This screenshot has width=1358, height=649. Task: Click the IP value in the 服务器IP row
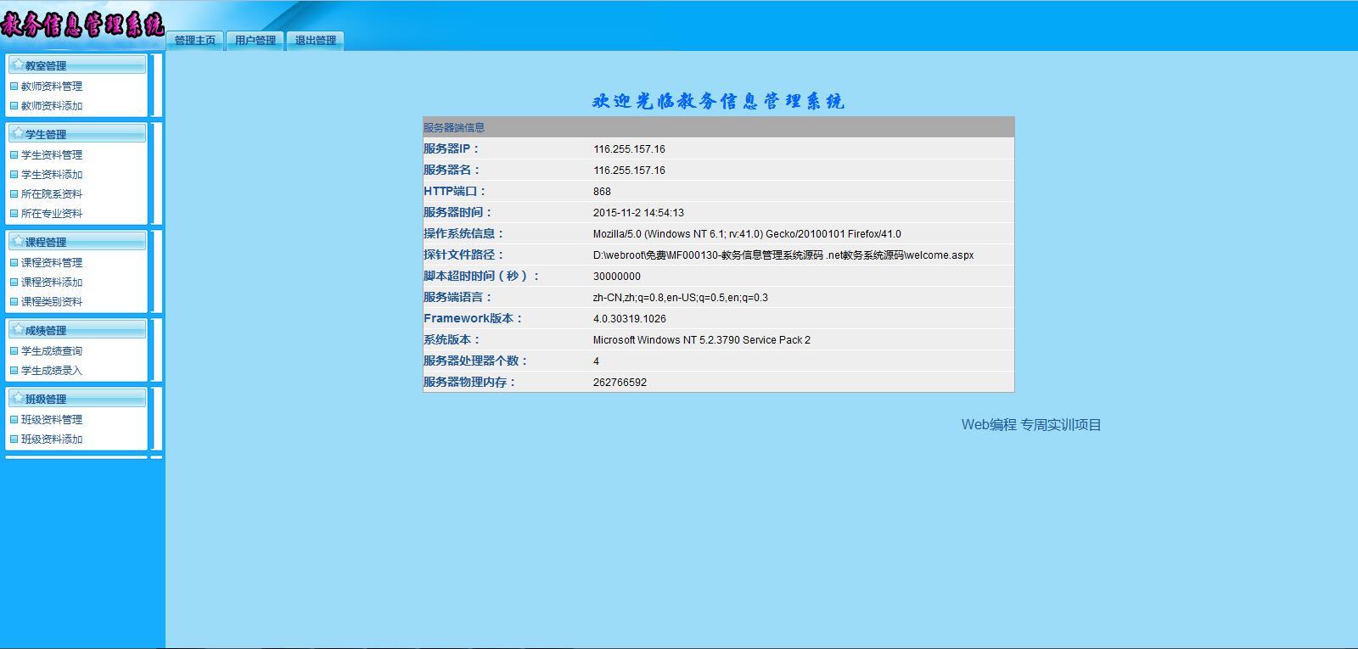629,149
